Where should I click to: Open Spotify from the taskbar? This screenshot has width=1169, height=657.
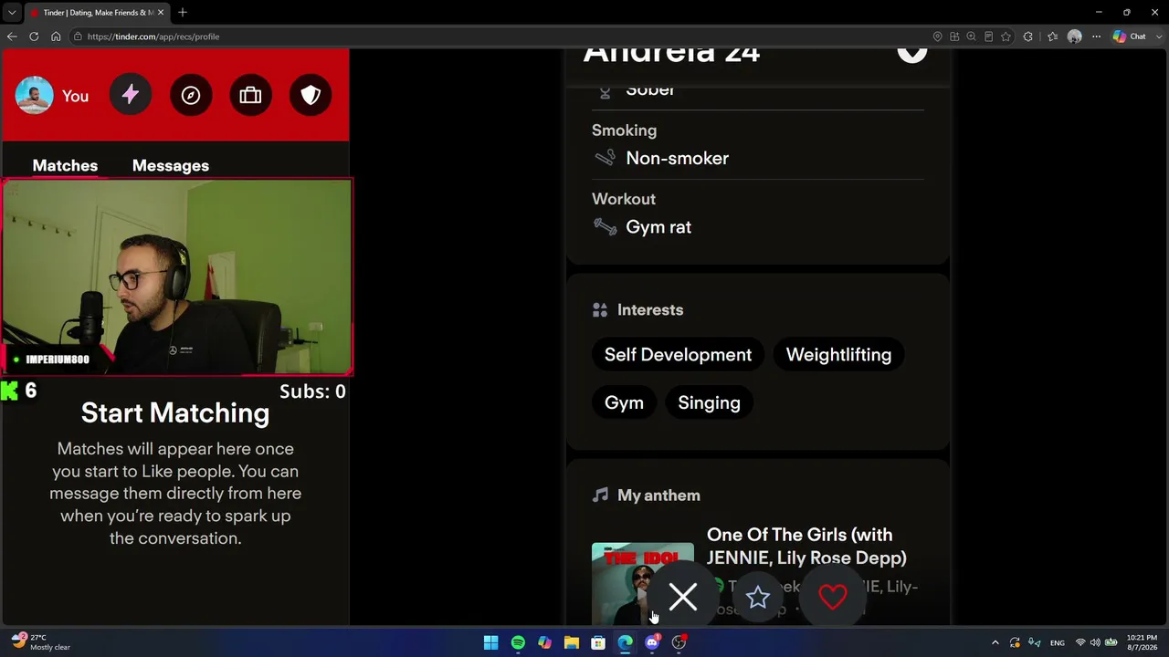tap(518, 642)
